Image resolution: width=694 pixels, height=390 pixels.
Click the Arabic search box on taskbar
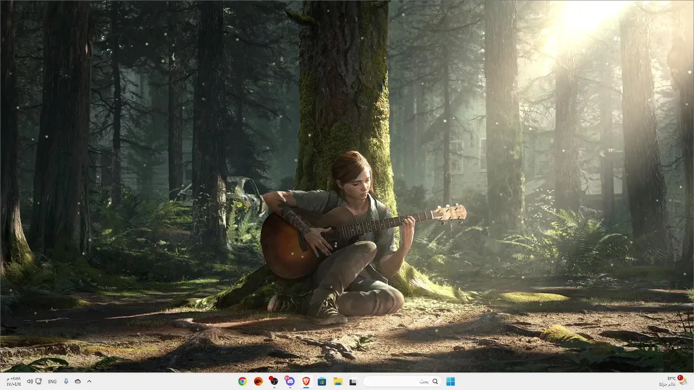tap(402, 381)
